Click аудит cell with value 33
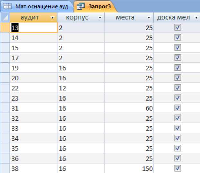Screen dimensions: 200x173 click(x=33, y=128)
